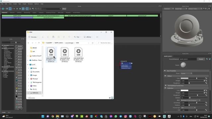Select the shaderGlow1 material bar
This screenshot has width=212, height=119.
[x=17, y=18]
